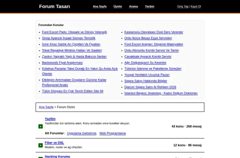
Task: Open the Uygulama Gelistirme subforum
Action: [82, 133]
